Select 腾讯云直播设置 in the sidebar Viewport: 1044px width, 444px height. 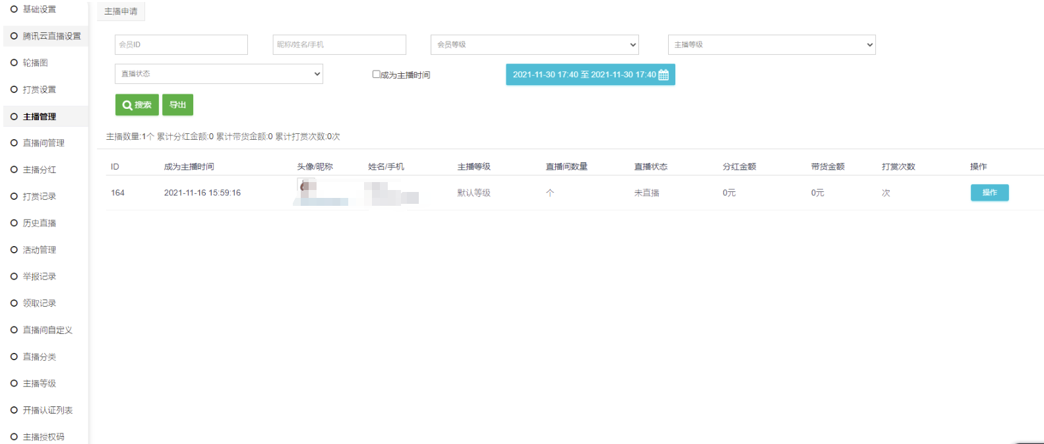point(51,36)
